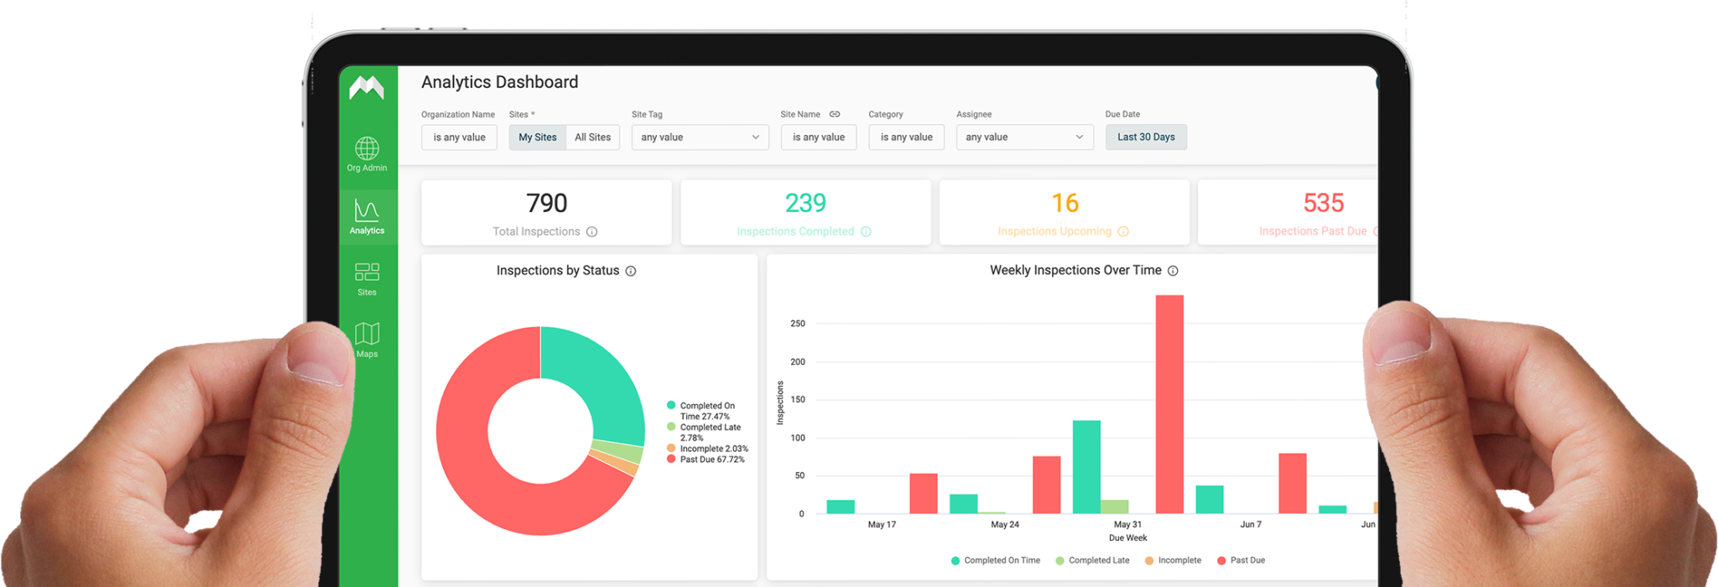The width and height of the screenshot is (1718, 587).
Task: Click May 24 axis label
Action: pyautogui.click(x=1005, y=525)
